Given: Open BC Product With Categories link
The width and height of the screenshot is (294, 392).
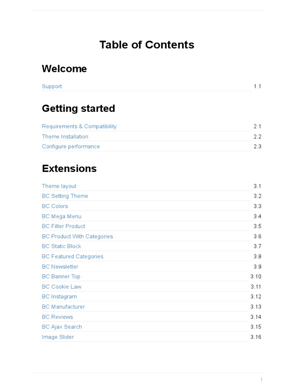Looking at the screenshot, I should coord(77,237).
